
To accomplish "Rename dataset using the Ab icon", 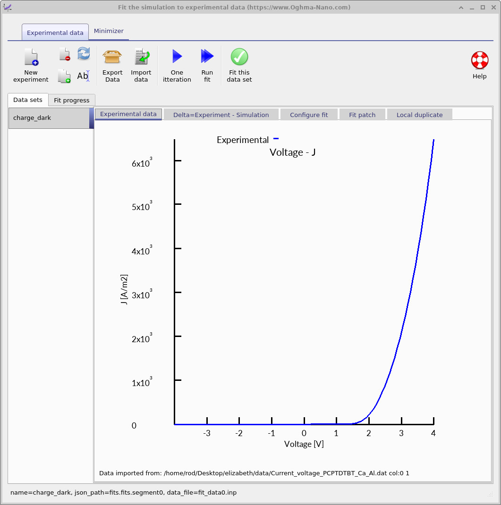I will click(x=84, y=76).
